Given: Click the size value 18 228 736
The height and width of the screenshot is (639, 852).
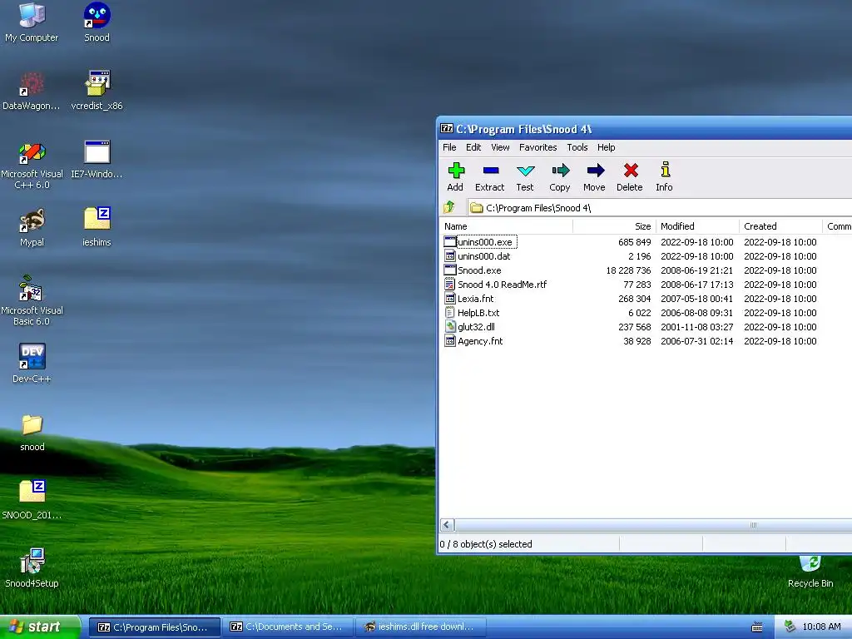Looking at the screenshot, I should (628, 270).
